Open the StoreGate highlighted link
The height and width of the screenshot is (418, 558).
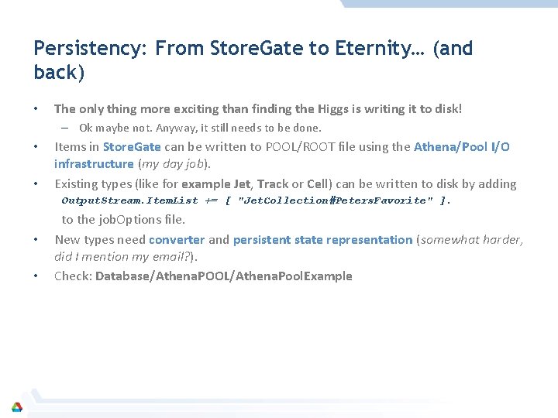[132, 147]
